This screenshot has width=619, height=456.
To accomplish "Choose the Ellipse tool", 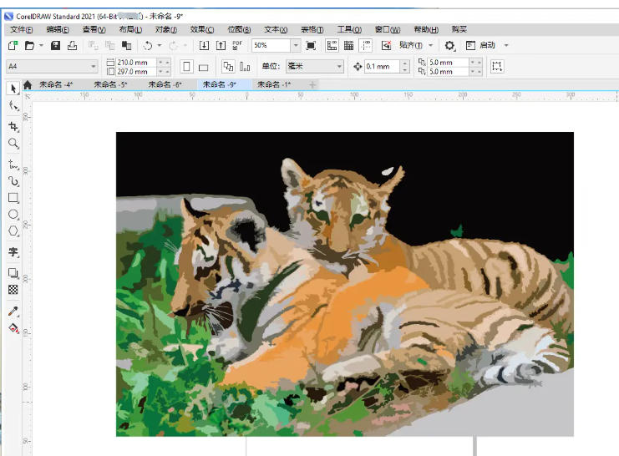I will (x=13, y=215).
